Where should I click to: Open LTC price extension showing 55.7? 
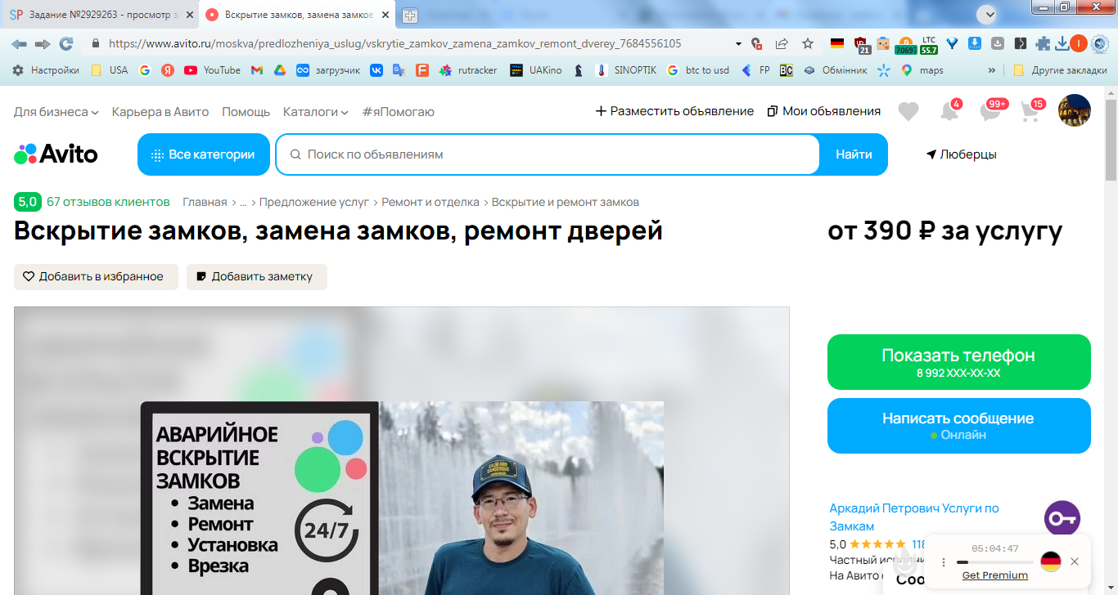929,45
